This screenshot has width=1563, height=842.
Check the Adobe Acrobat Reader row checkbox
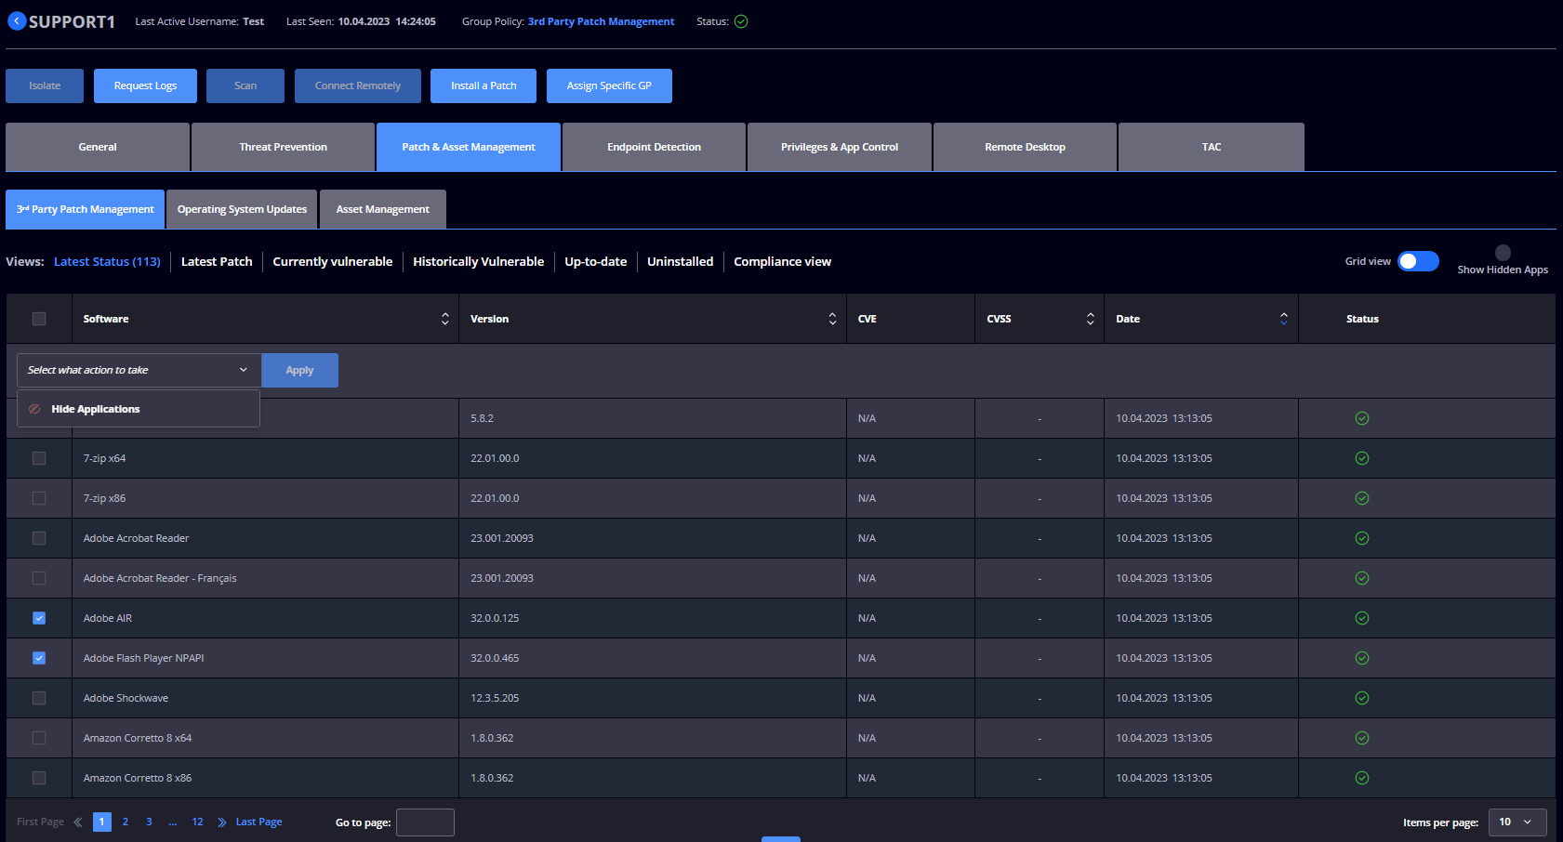click(39, 538)
